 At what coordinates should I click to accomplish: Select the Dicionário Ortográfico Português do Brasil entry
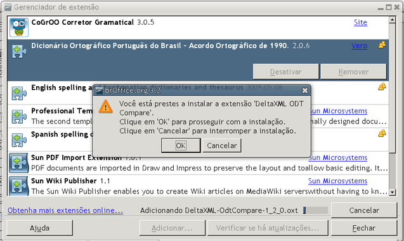pyautogui.click(x=198, y=60)
